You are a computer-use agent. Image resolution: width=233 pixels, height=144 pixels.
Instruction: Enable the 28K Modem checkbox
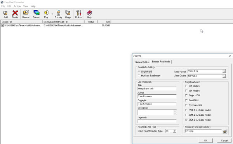coord(186,86)
